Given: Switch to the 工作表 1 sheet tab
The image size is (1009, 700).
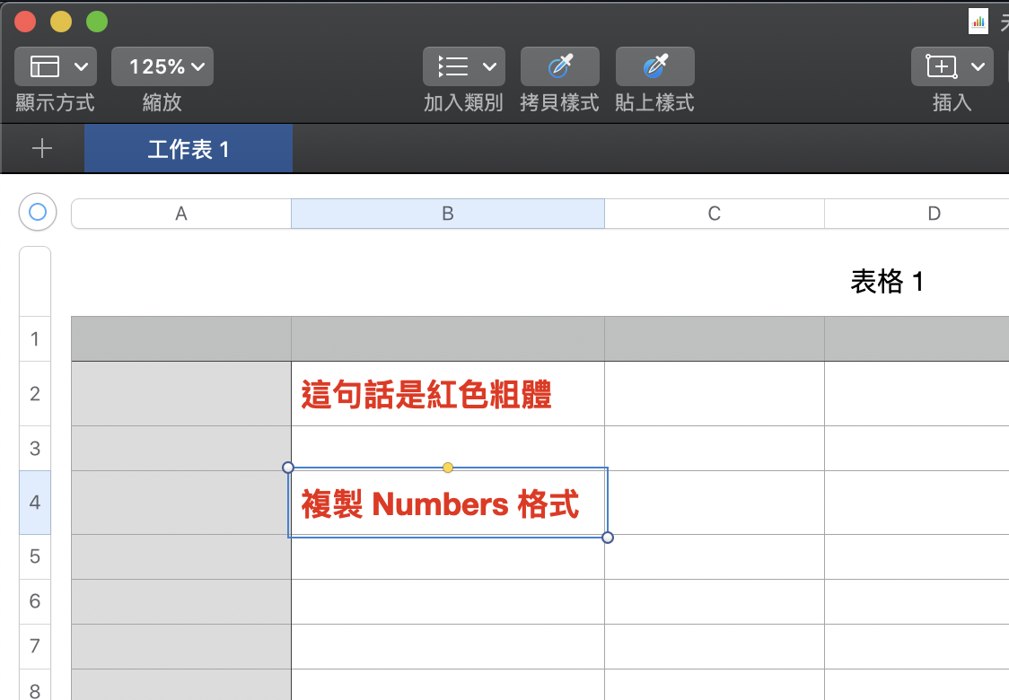Looking at the screenshot, I should 189,149.
